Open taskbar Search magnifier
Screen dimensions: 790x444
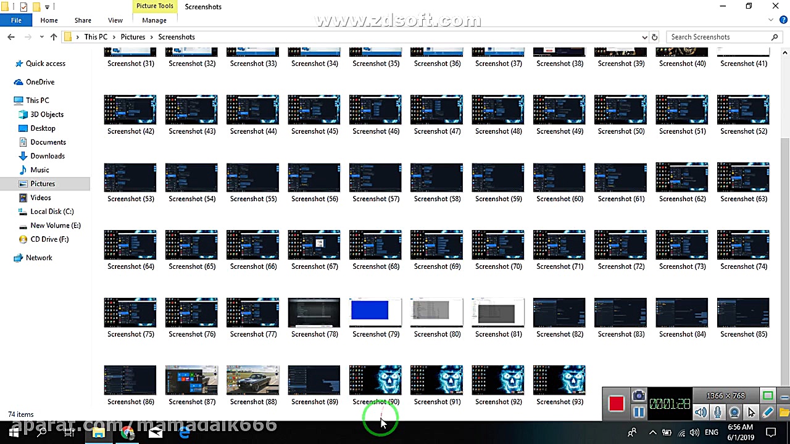pos(41,432)
